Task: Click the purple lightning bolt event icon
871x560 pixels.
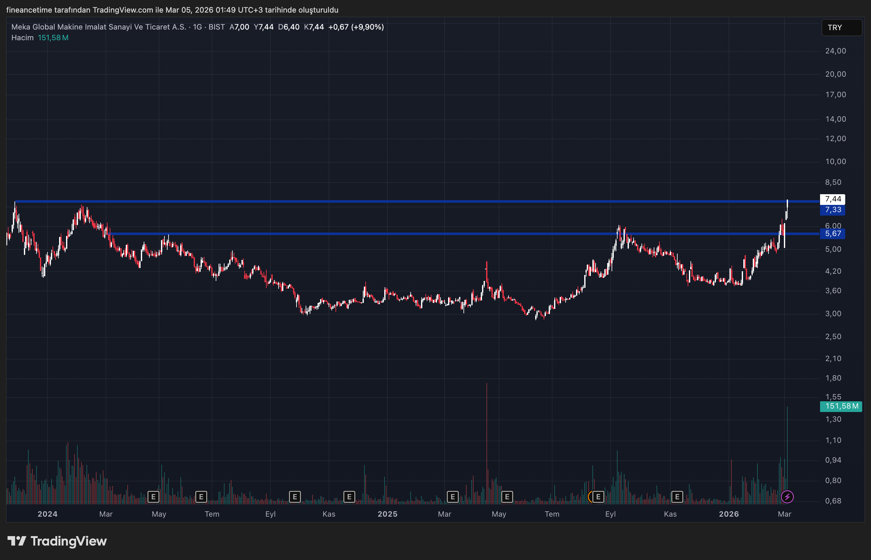Action: click(x=787, y=497)
